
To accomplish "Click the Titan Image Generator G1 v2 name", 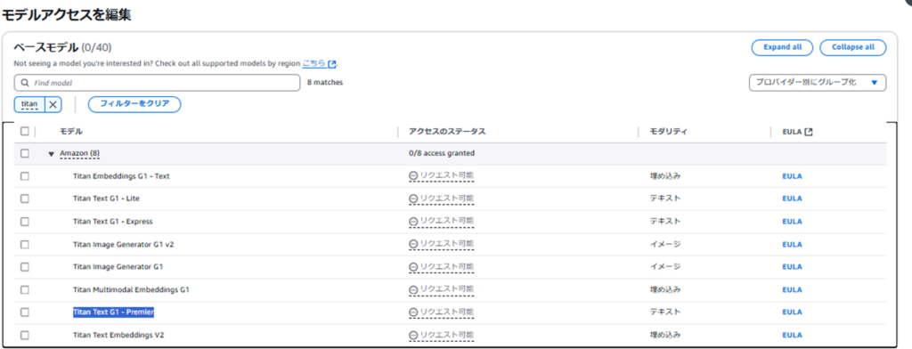I will pyautogui.click(x=123, y=244).
